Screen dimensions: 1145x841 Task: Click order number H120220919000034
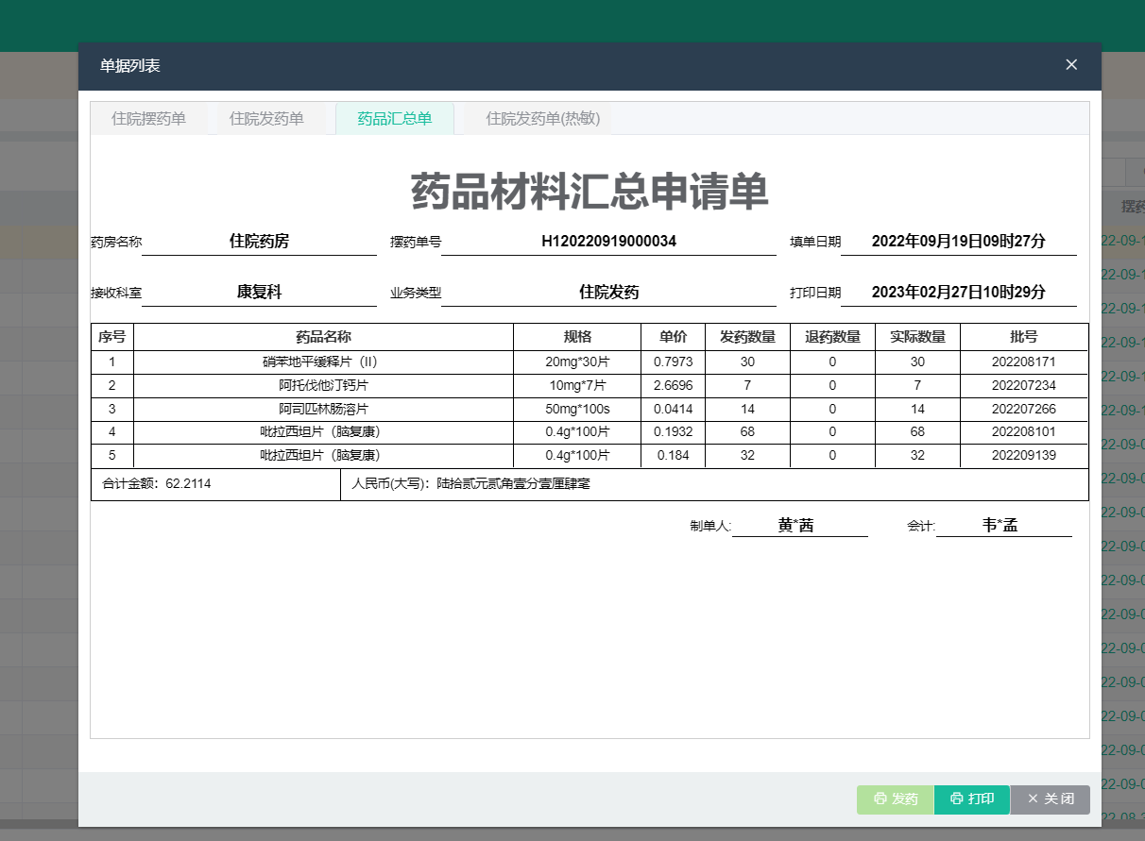pyautogui.click(x=608, y=241)
